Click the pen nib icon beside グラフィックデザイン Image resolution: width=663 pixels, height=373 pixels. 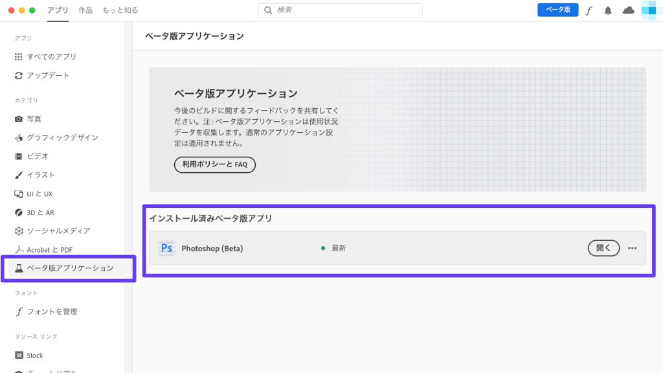(19, 138)
